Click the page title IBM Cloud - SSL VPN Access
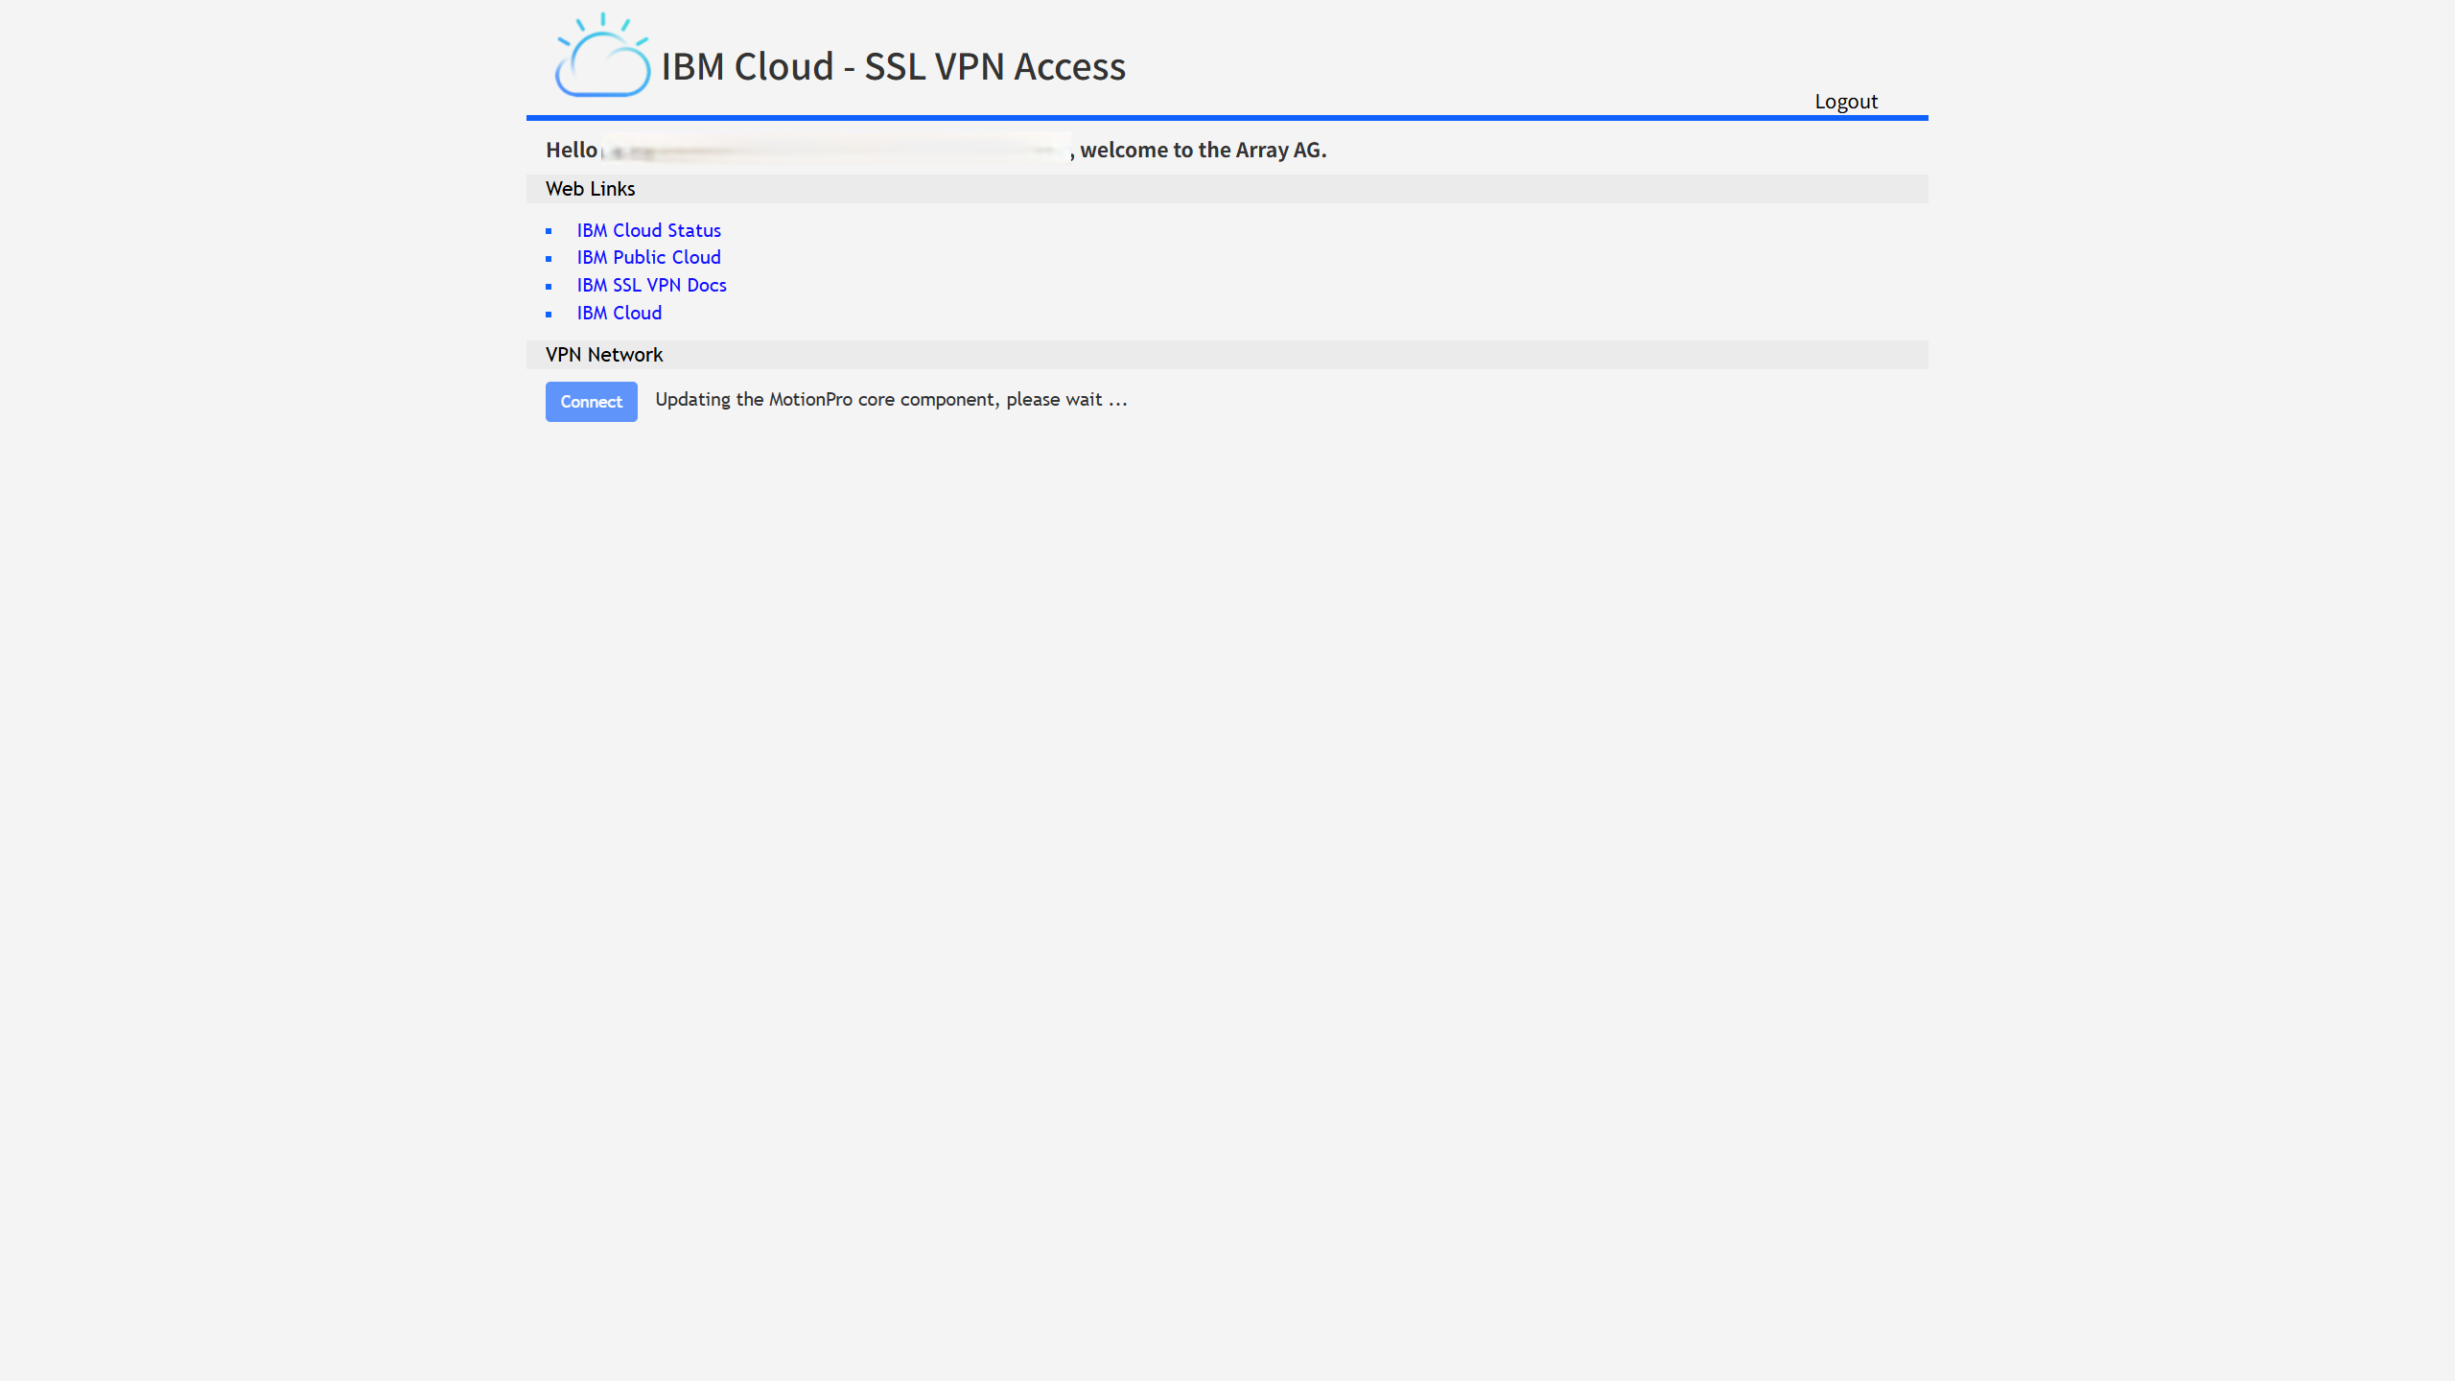The width and height of the screenshot is (2455, 1381). 893,67
